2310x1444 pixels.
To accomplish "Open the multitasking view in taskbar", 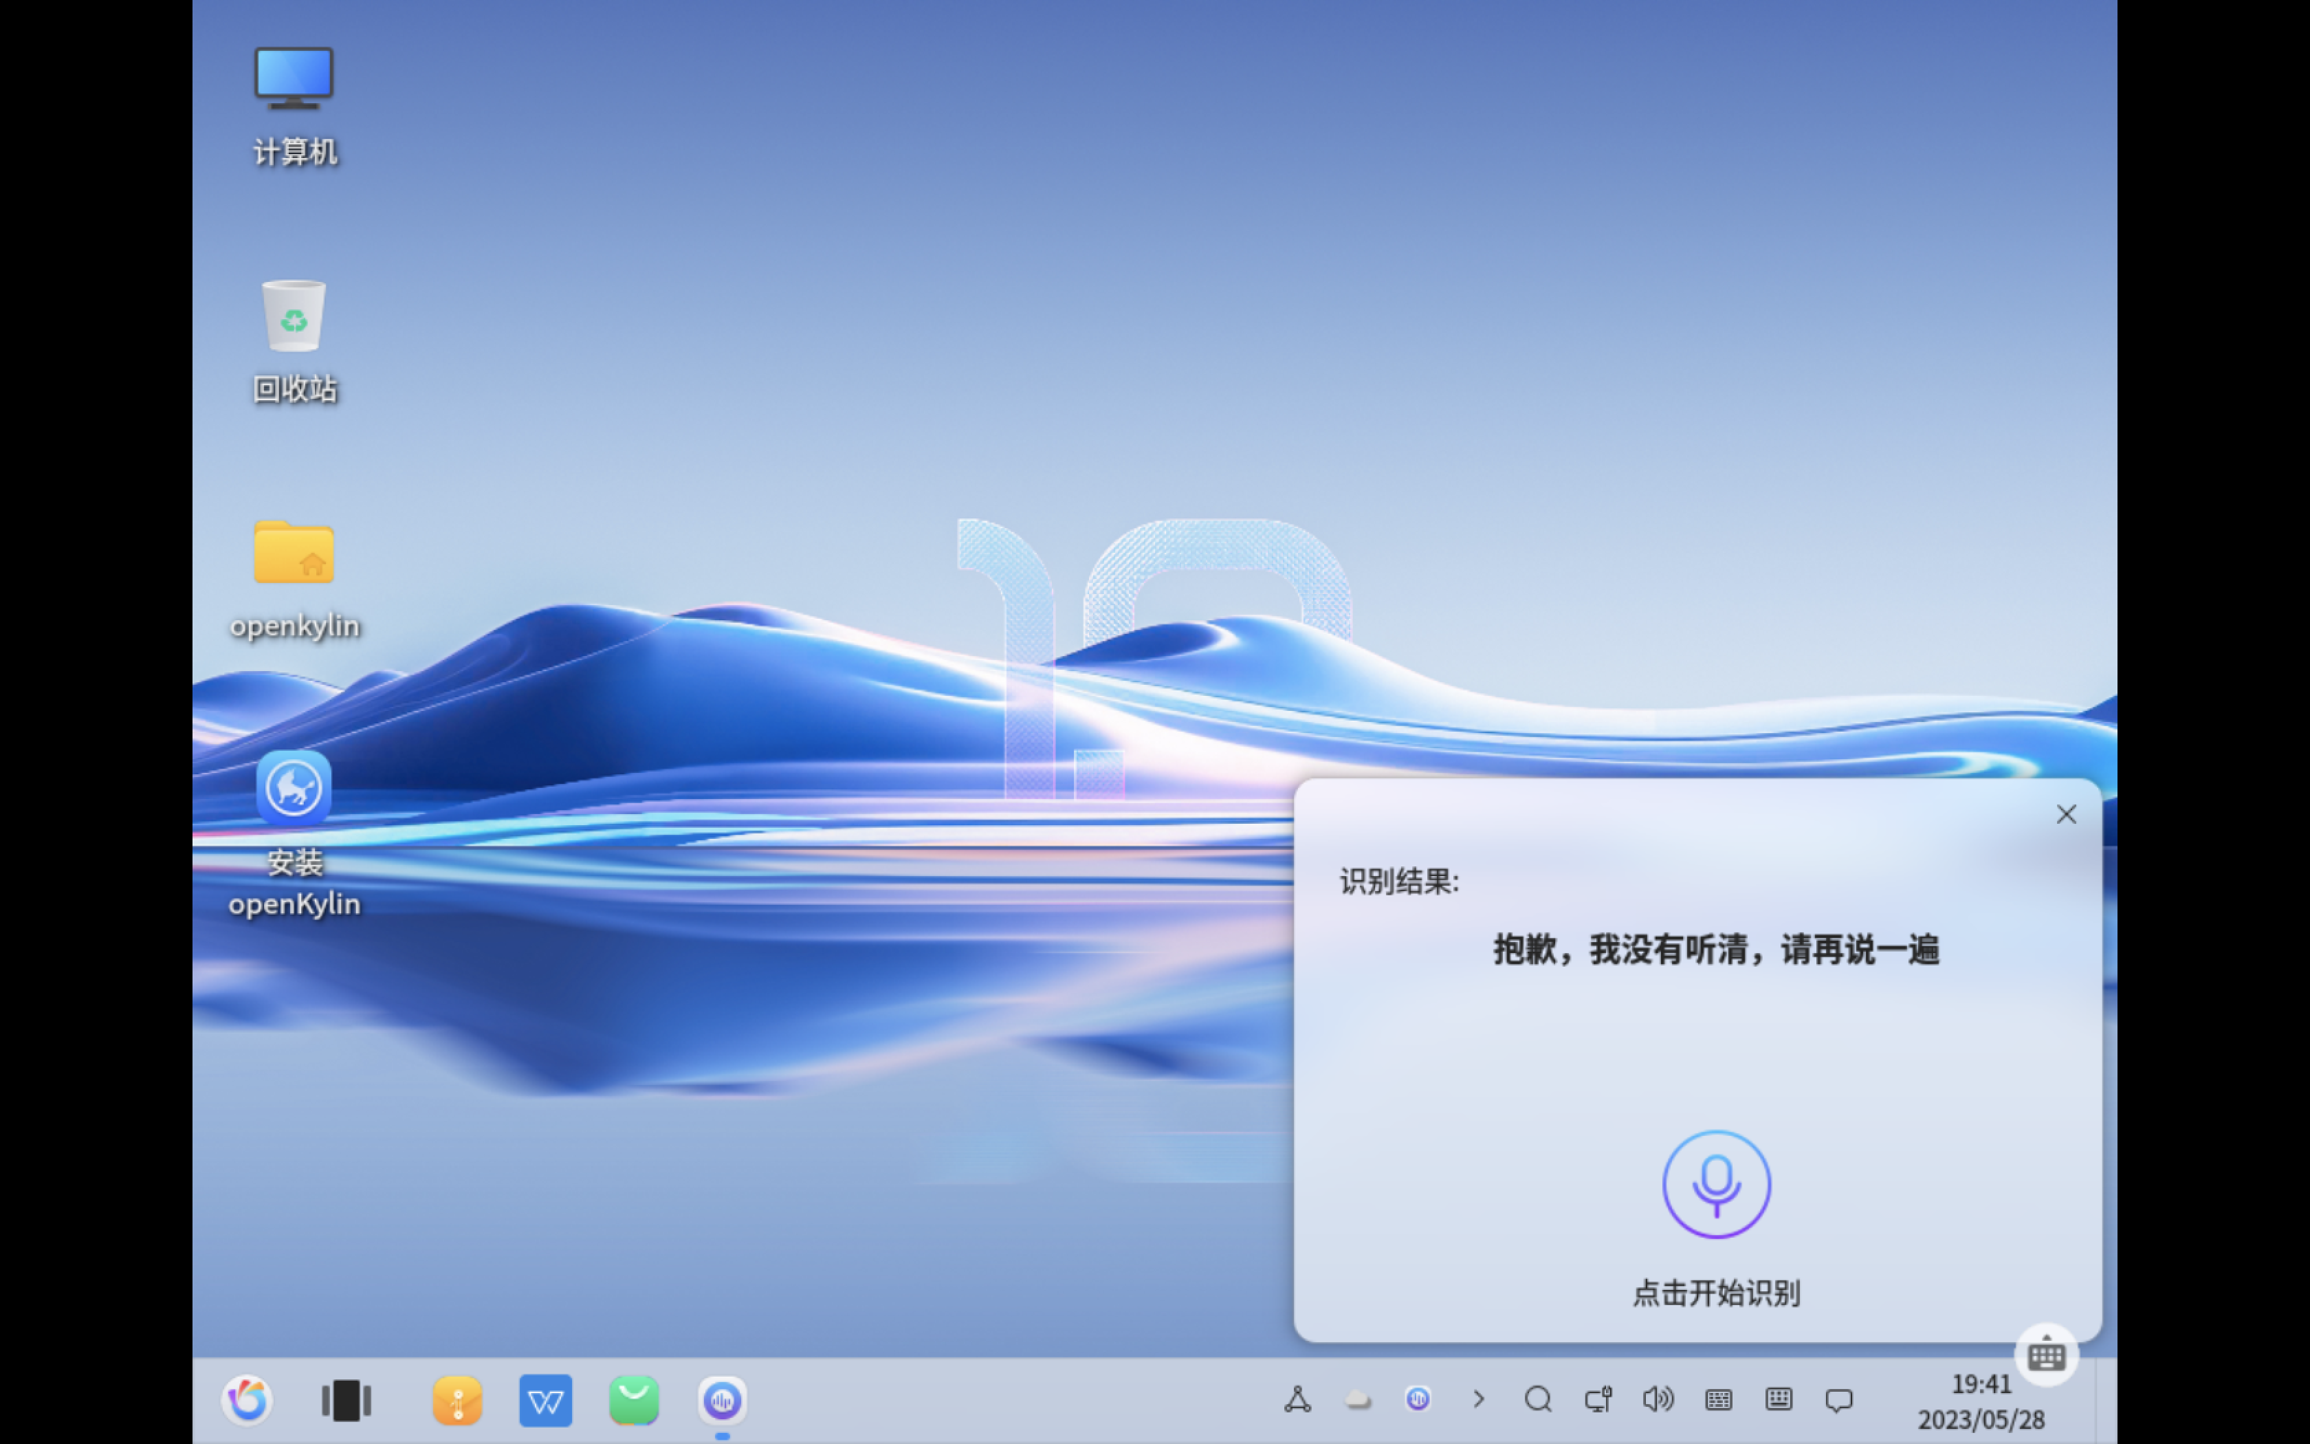I will point(346,1400).
